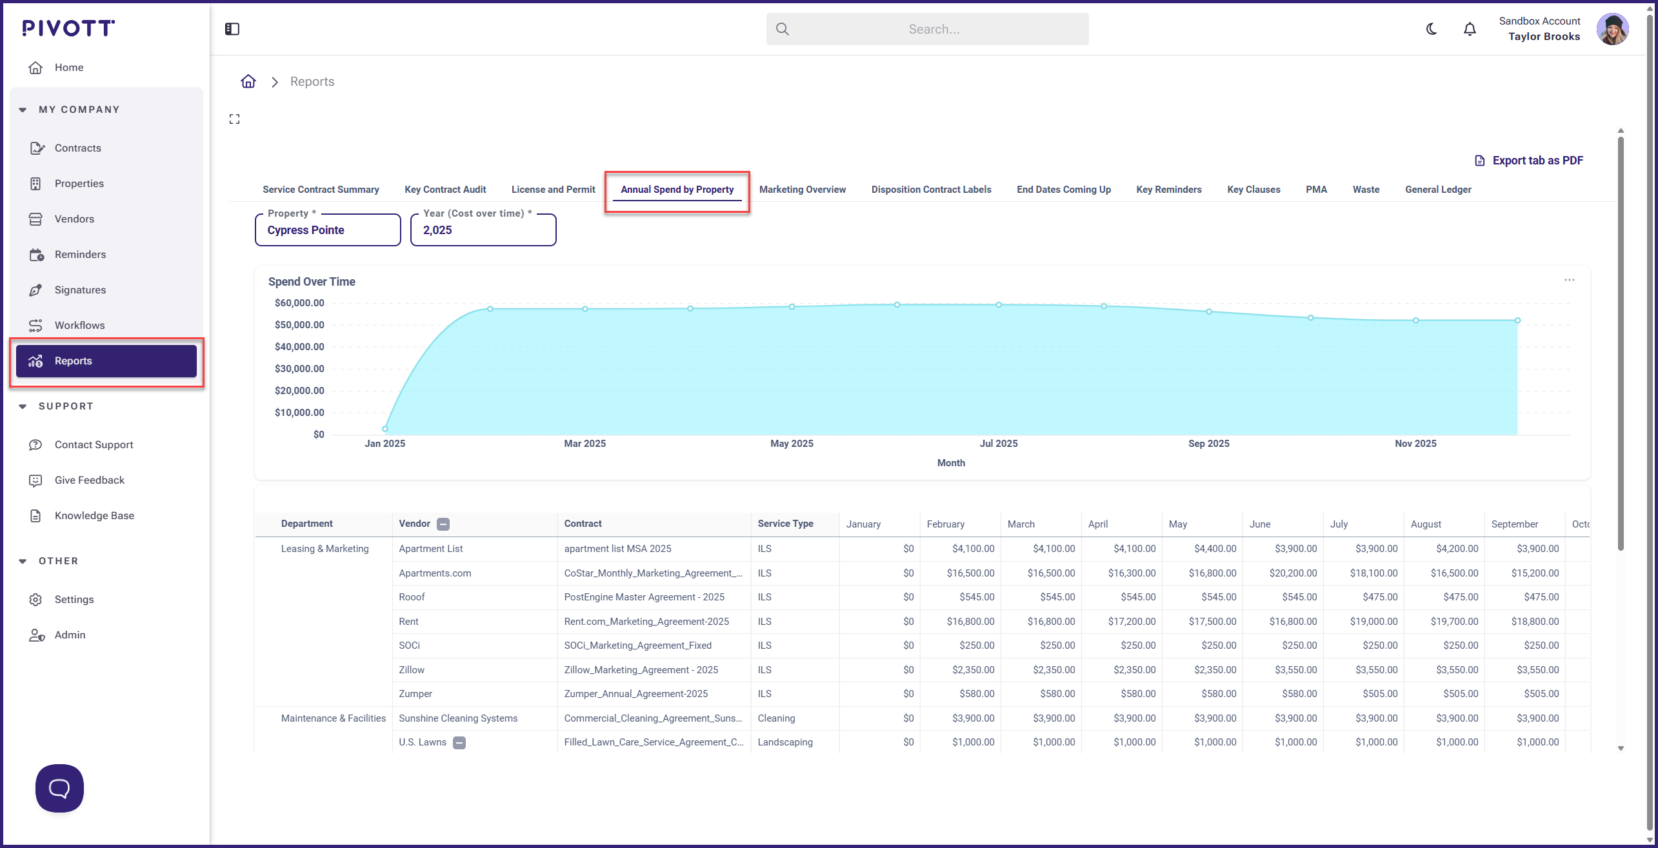Image resolution: width=1658 pixels, height=848 pixels.
Task: Switch to Marketing Overview tab
Action: [x=802, y=190]
